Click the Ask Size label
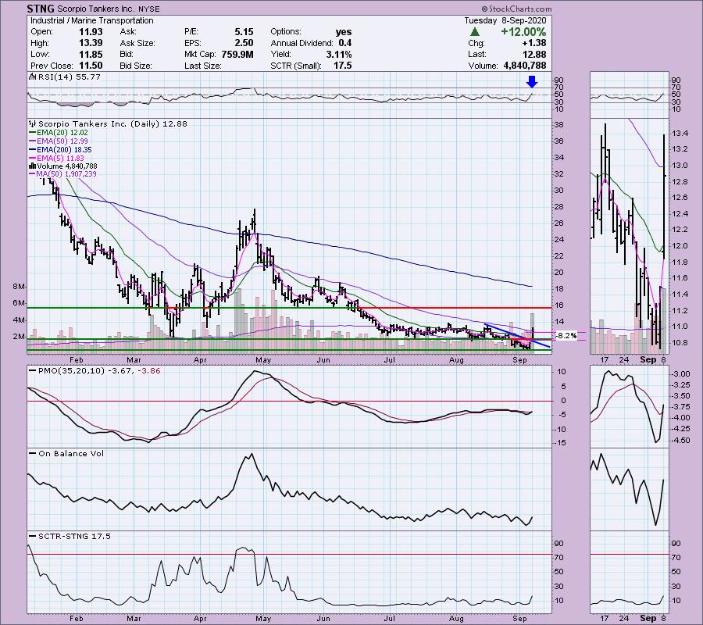703x625 pixels. click(x=137, y=43)
